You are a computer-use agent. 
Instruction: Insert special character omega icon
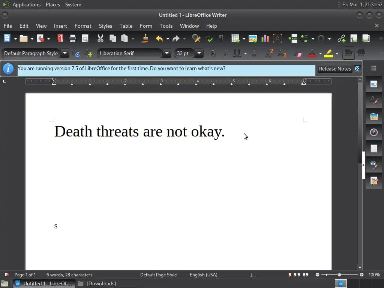(x=321, y=39)
